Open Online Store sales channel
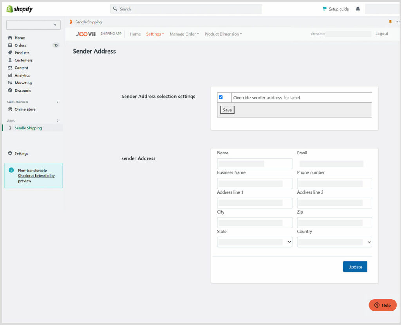 tap(25, 109)
